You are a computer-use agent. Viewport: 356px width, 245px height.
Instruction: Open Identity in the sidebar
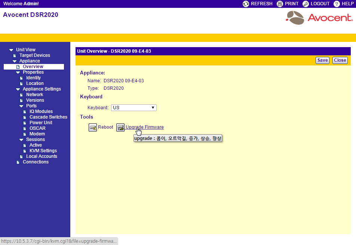pos(33,78)
